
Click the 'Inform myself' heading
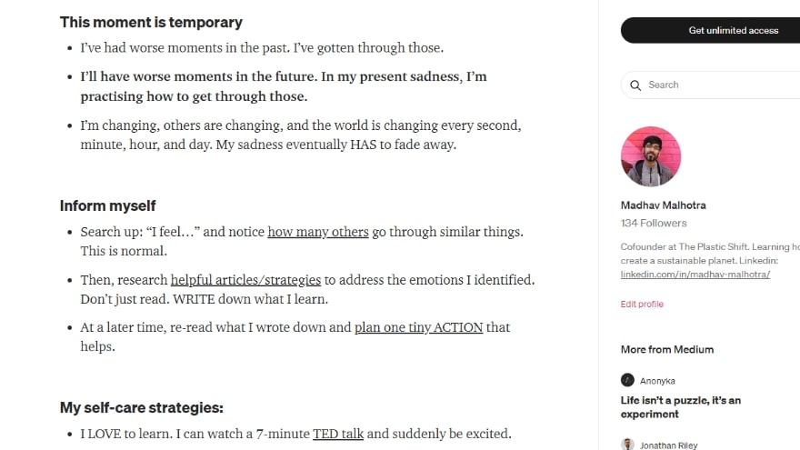tap(107, 205)
